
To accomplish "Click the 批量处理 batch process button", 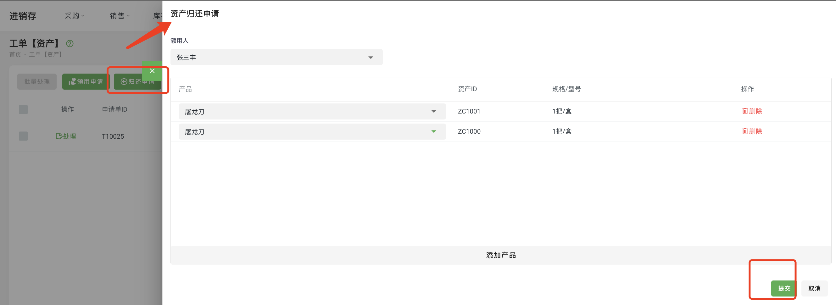I will click(37, 81).
